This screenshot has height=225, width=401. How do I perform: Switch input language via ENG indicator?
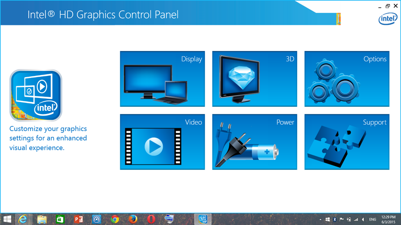tap(373, 220)
